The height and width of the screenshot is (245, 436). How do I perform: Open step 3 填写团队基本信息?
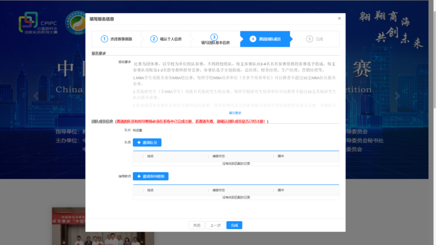coord(215,39)
